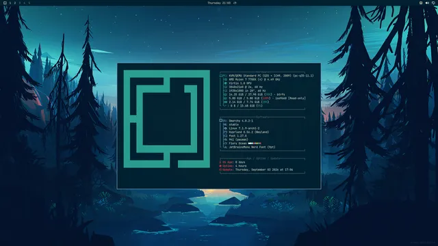Click the Fiery Ocean color palette swatches
This screenshot has width=438, height=246.
pos(255,143)
